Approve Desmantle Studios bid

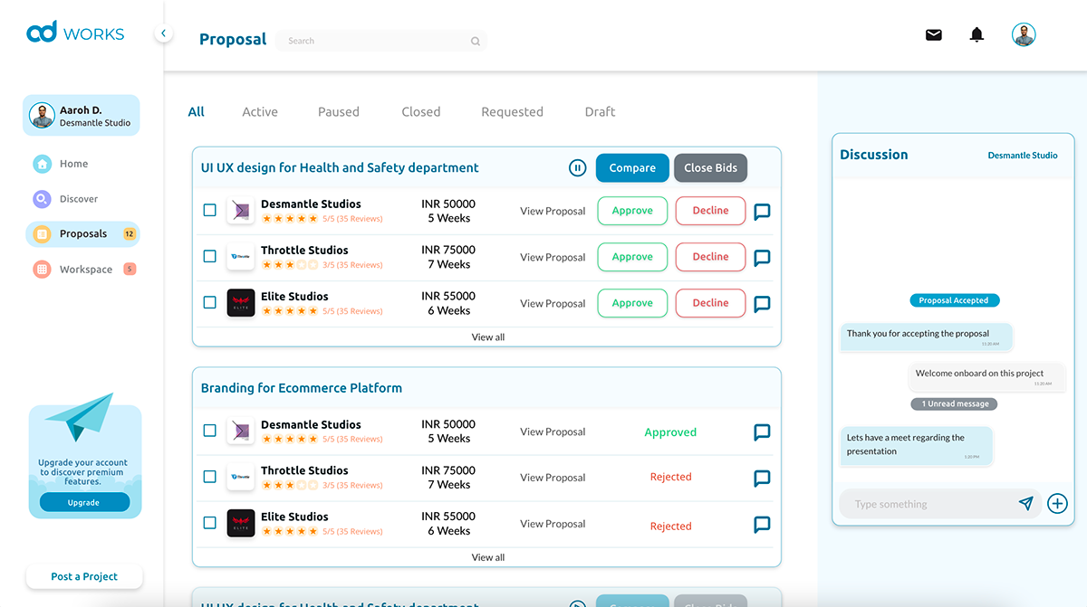tap(632, 211)
